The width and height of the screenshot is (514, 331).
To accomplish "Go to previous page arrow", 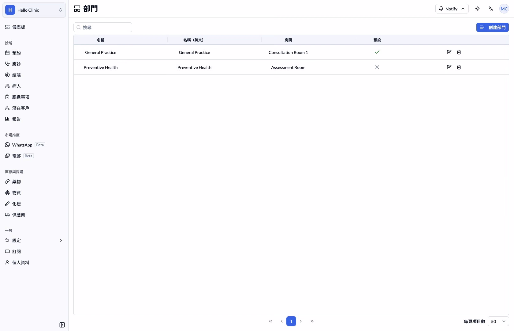I will pyautogui.click(x=282, y=321).
